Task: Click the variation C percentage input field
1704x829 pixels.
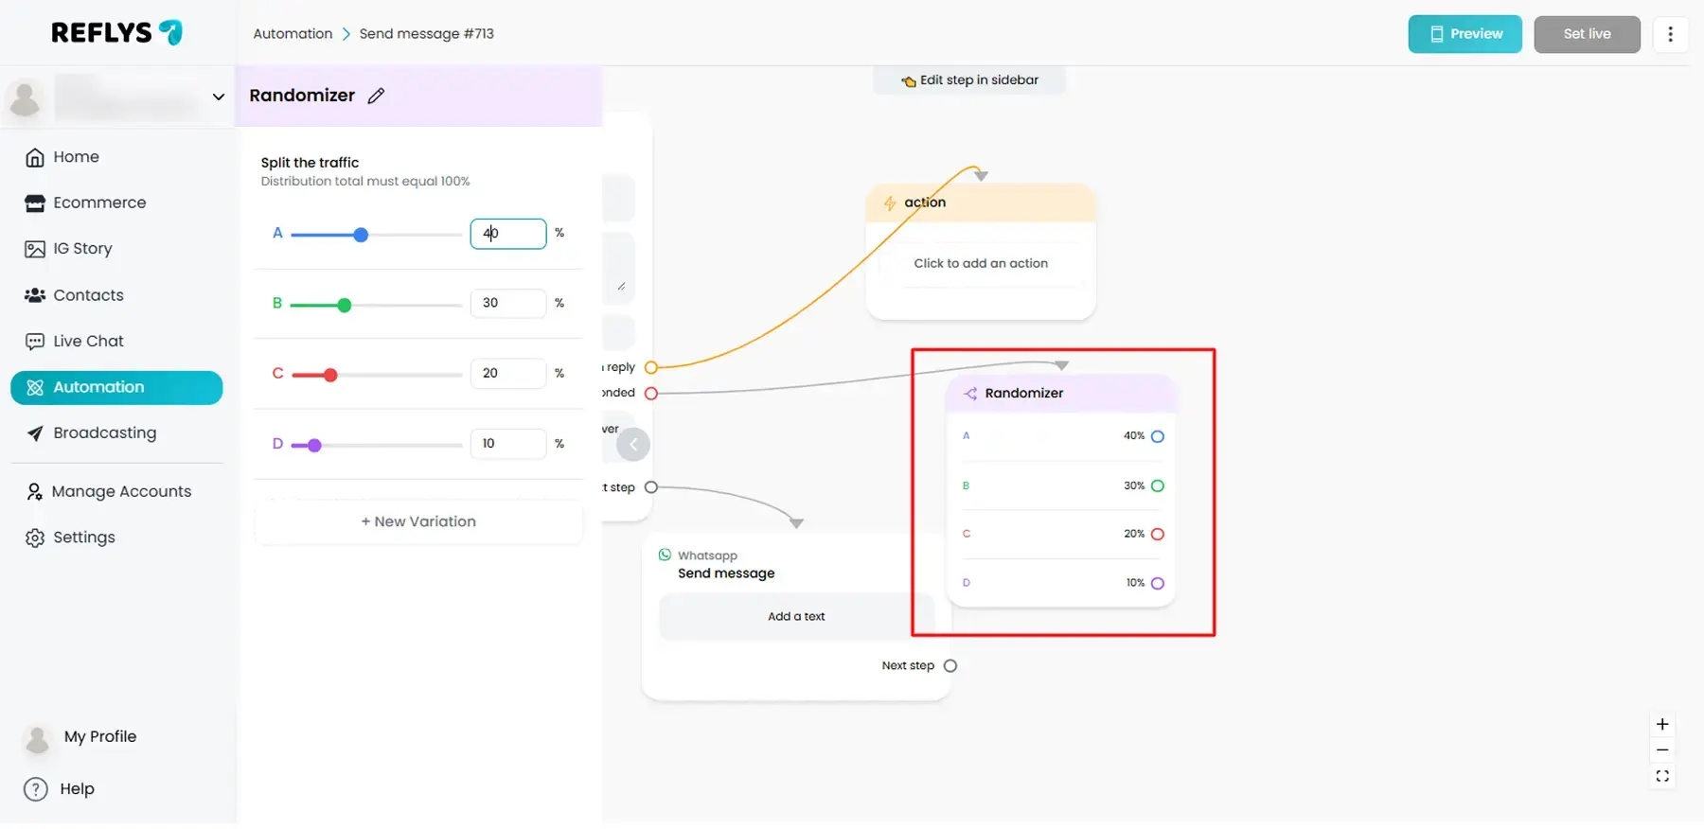Action: [x=507, y=373]
